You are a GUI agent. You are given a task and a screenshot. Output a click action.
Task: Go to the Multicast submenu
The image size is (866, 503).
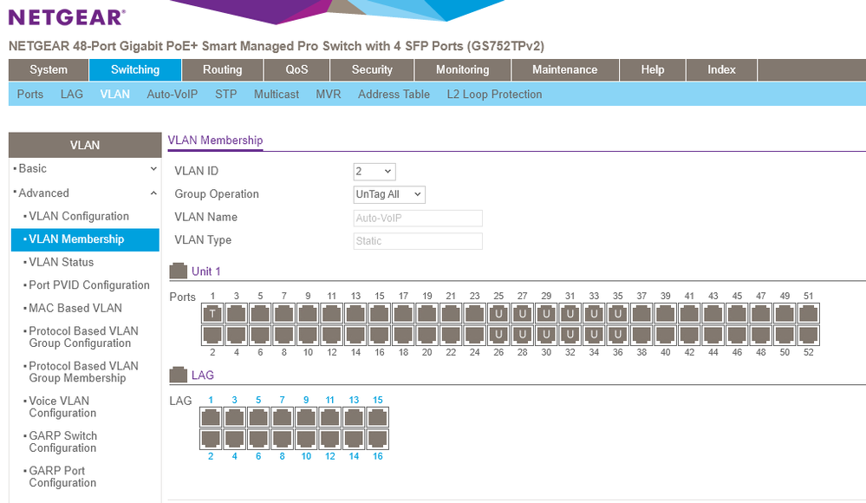(277, 94)
